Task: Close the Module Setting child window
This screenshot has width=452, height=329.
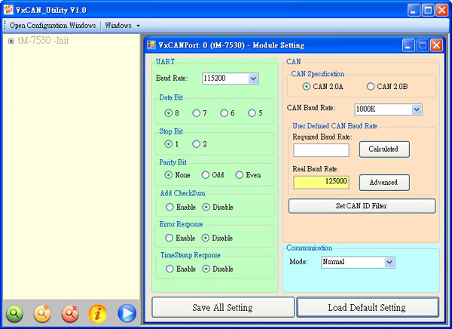Action: coord(436,45)
